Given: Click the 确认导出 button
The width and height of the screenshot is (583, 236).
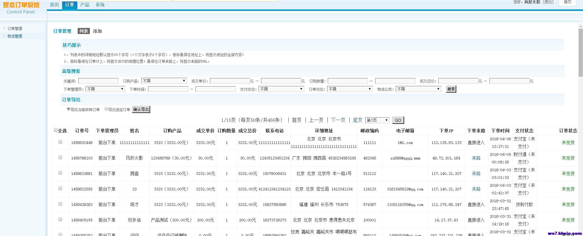Looking at the screenshot, I should coord(141,109).
